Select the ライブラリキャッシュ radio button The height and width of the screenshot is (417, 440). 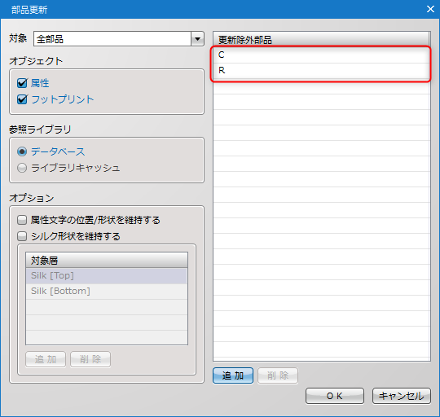(22, 168)
